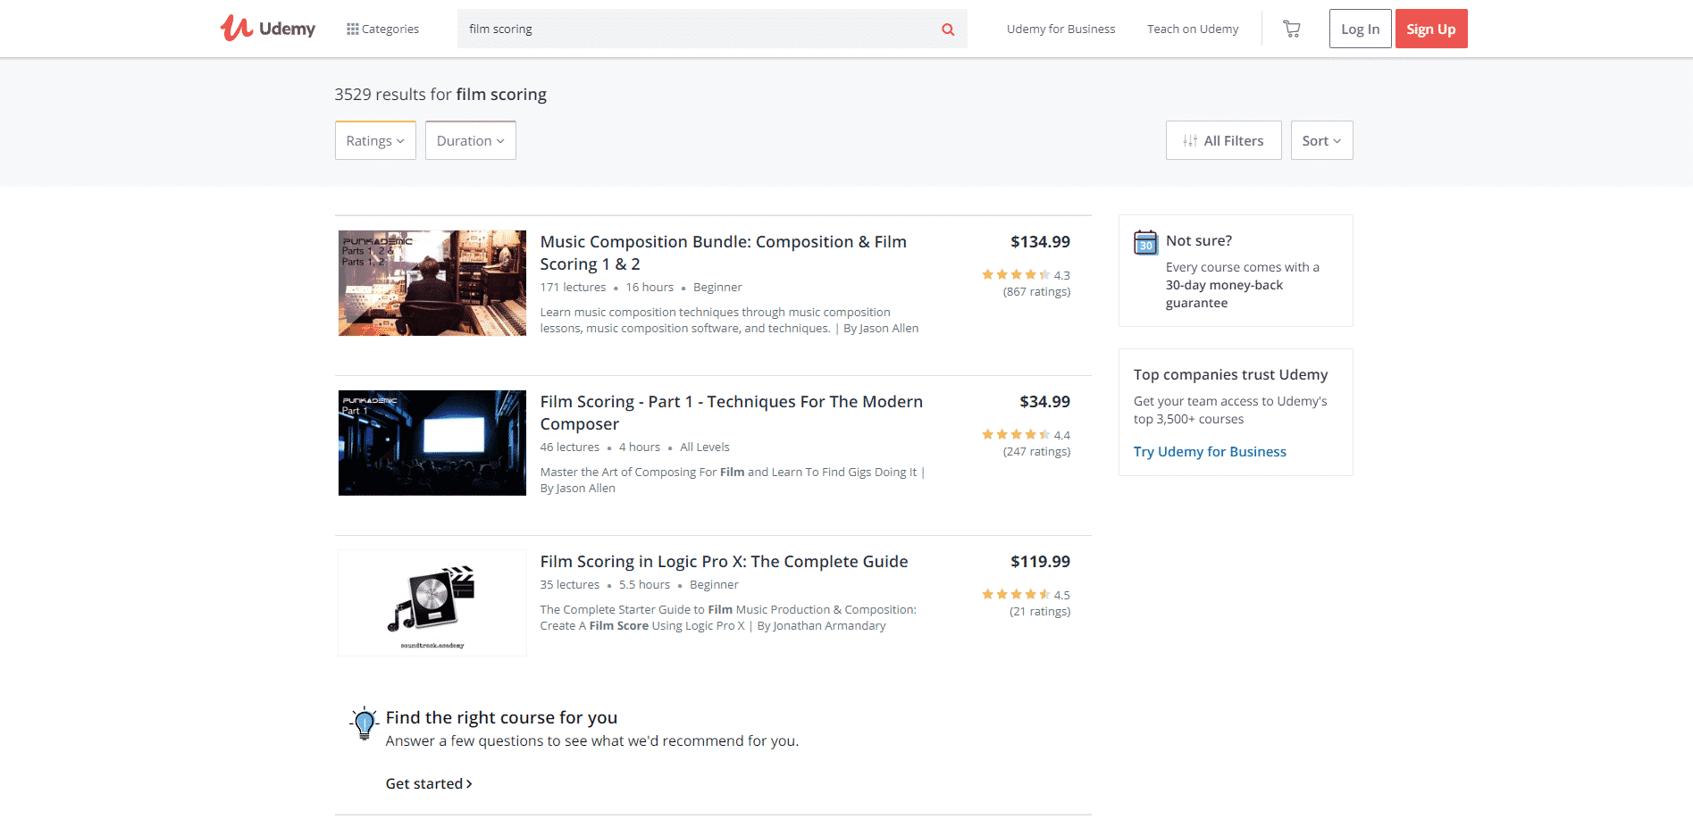Viewport: 1693px width, 828px height.
Task: Click the red search magnifier icon
Action: (948, 29)
